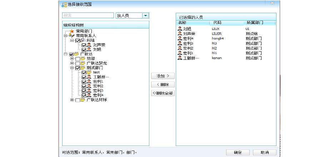The height and width of the screenshot is (157, 319).
Task: Click 工藤新一's person icon in the tree
Action: click(89, 77)
